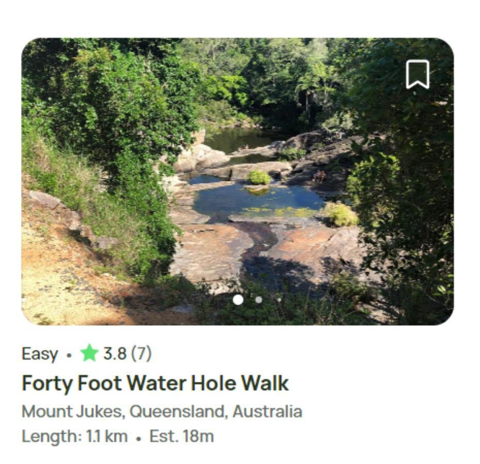Click the people sitting on the rocks
480x464 pixels.
[319, 176]
